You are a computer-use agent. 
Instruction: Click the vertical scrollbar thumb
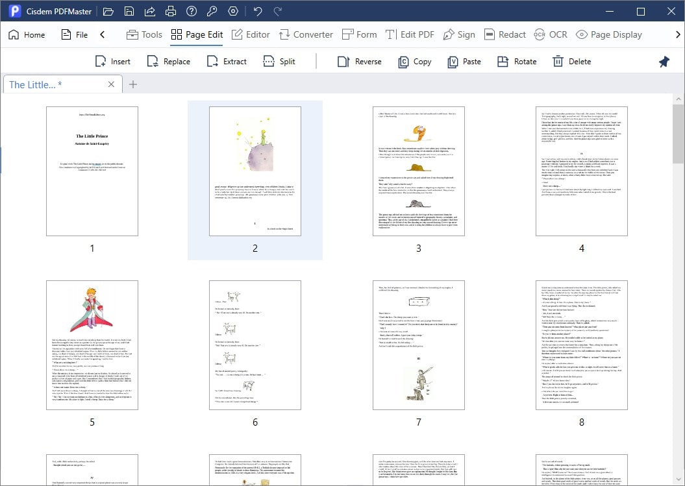679,135
